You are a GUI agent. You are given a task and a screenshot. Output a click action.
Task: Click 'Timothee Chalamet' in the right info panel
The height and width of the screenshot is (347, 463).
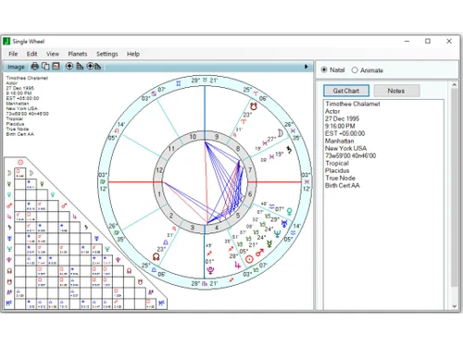click(353, 104)
